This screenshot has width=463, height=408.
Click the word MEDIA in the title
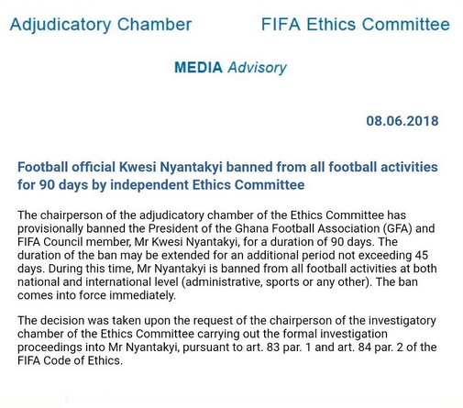(x=198, y=67)
